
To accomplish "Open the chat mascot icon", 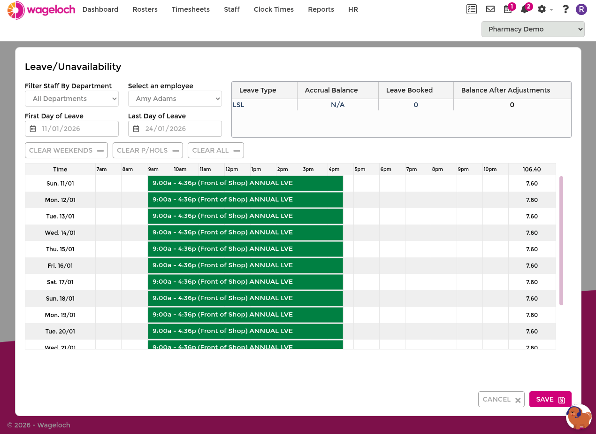I will [x=579, y=417].
